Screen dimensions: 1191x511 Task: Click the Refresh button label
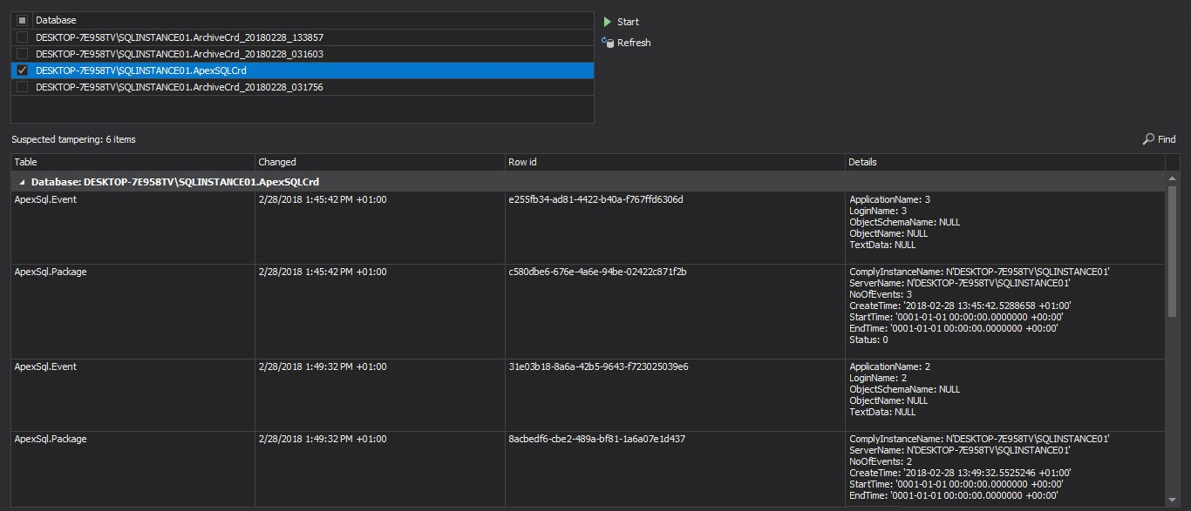pyautogui.click(x=634, y=43)
